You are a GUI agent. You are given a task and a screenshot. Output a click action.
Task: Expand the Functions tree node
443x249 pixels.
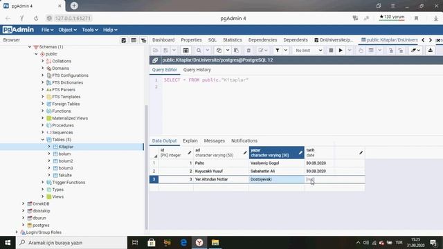click(43, 111)
